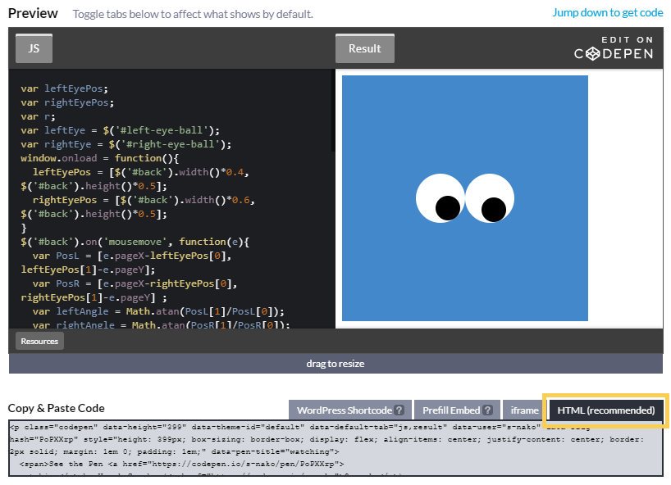Select the iframe tab

(524, 410)
